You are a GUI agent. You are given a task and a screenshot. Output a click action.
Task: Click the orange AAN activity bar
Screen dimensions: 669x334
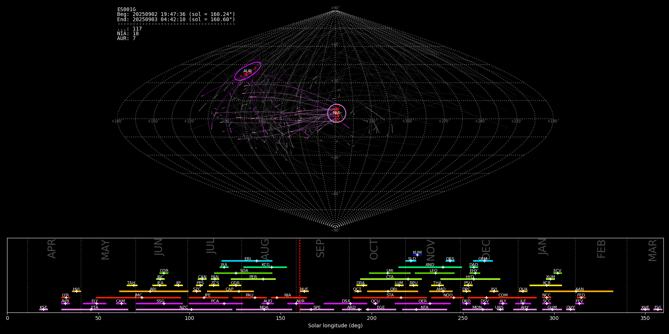click(x=579, y=291)
